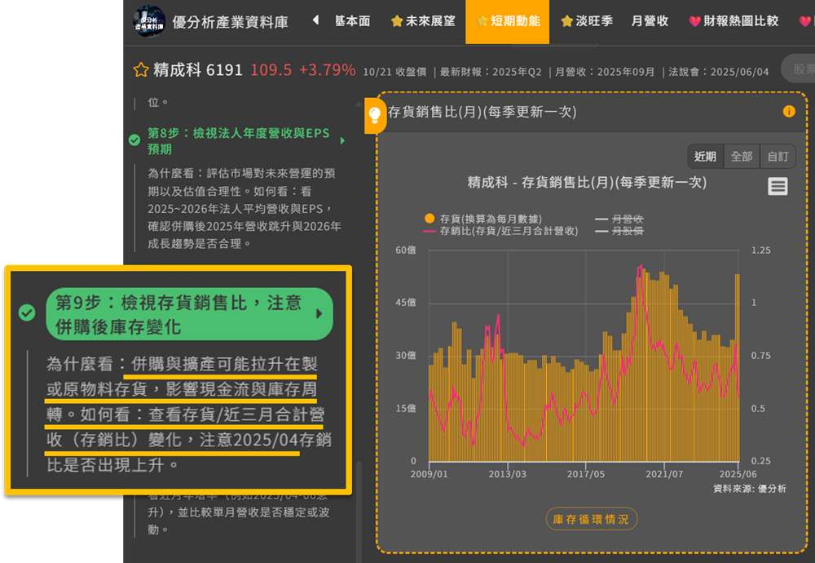Click the green checkmark for step 9
Screen dimensions: 815x563
coord(27,313)
